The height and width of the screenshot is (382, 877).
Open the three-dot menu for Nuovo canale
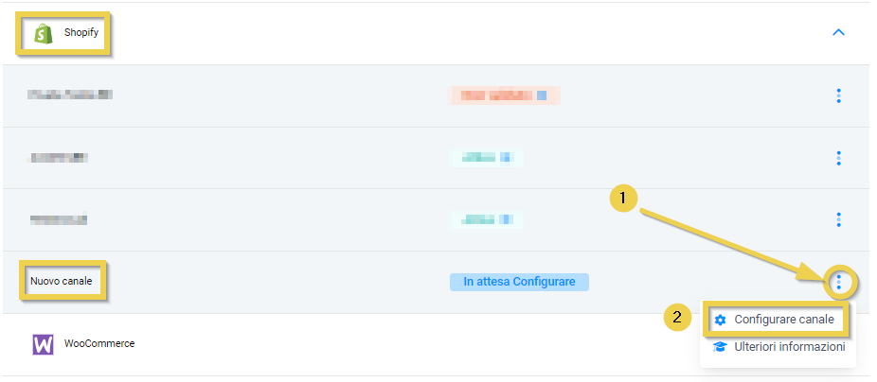pos(838,282)
